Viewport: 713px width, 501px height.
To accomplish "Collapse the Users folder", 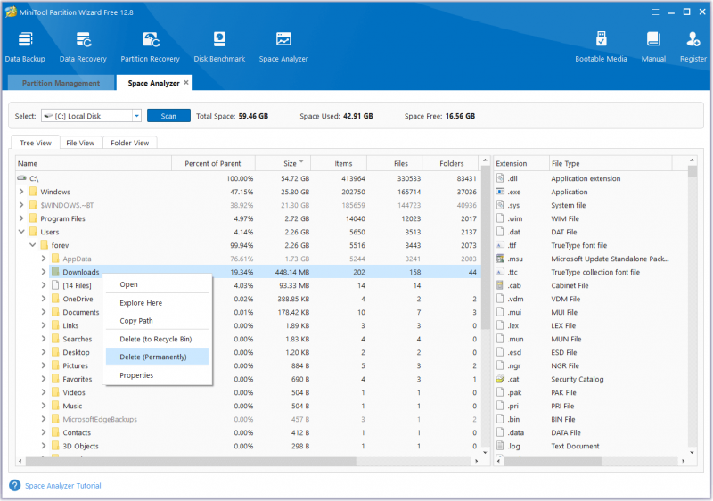I will click(21, 232).
